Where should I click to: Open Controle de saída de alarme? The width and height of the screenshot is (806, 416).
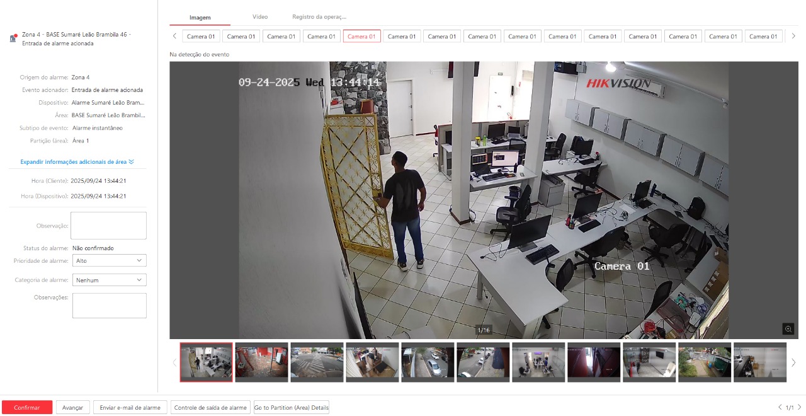(x=210, y=408)
